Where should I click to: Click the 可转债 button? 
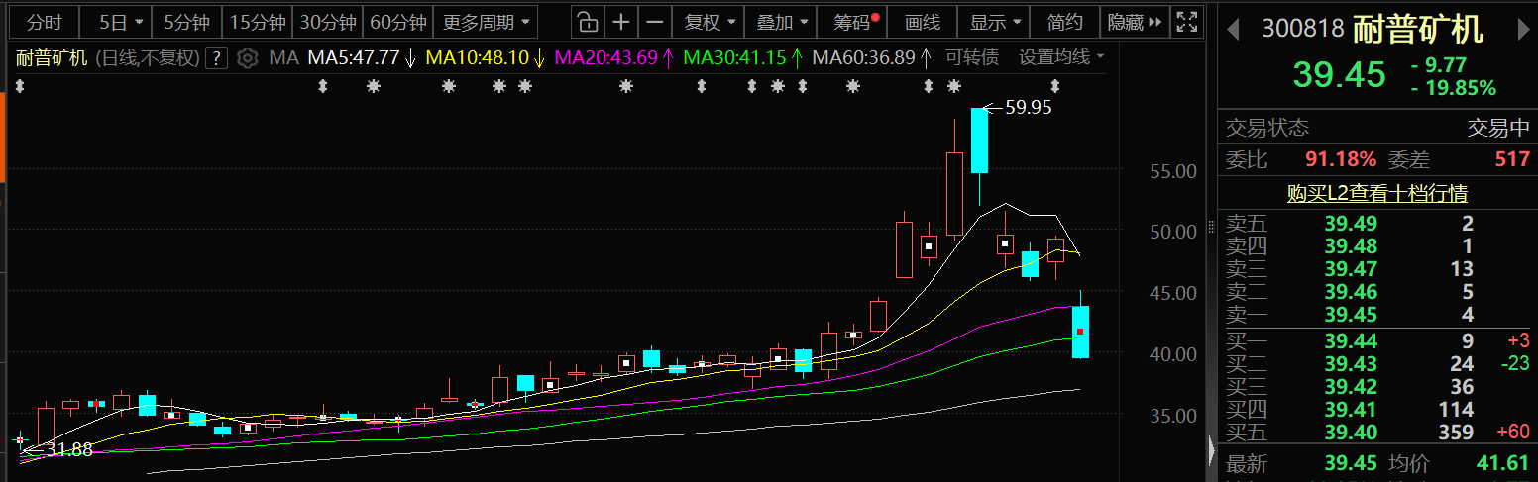pos(971,58)
